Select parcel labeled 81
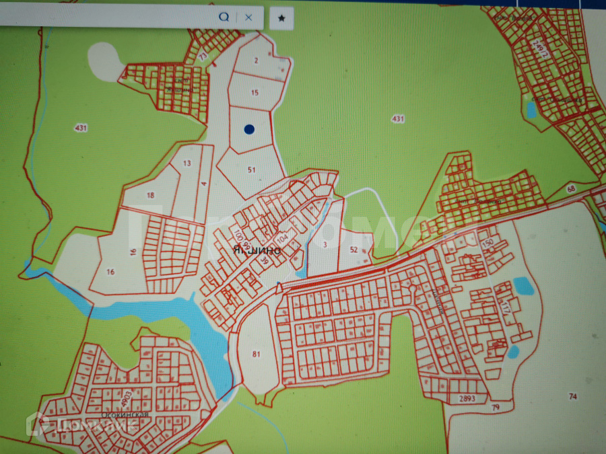606x454 pixels. (257, 354)
